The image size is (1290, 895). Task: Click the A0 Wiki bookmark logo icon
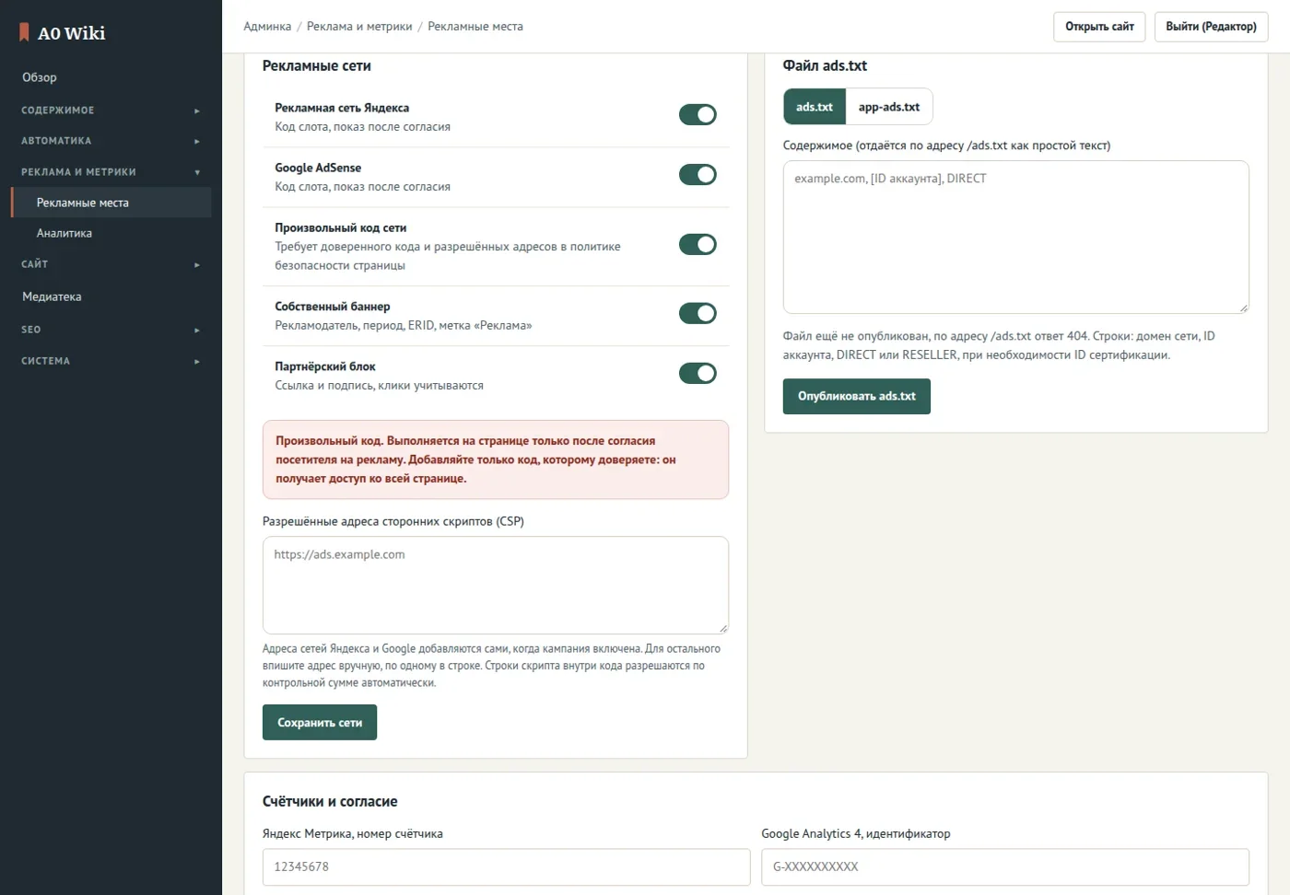pyautogui.click(x=25, y=32)
